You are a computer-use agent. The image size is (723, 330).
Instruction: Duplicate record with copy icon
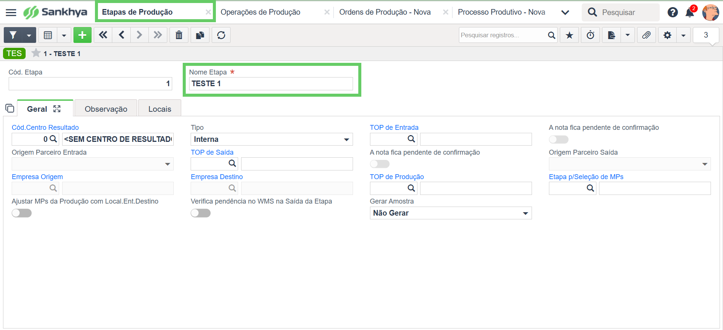point(200,35)
